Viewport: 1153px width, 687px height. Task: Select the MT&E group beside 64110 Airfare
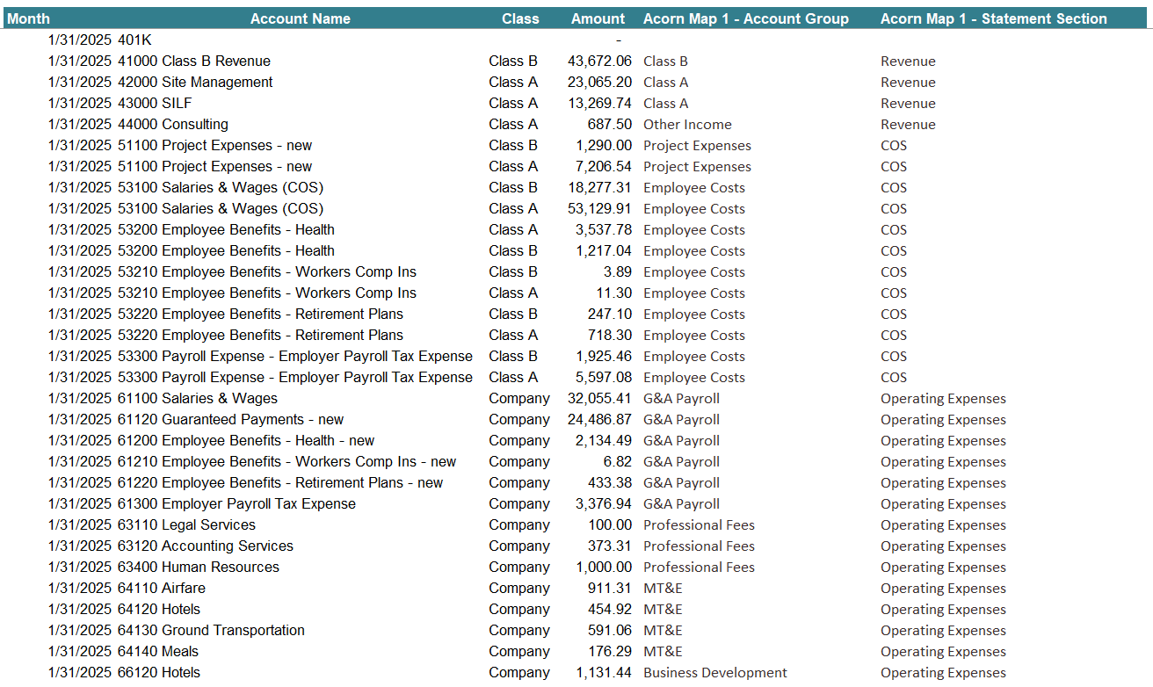click(x=660, y=588)
